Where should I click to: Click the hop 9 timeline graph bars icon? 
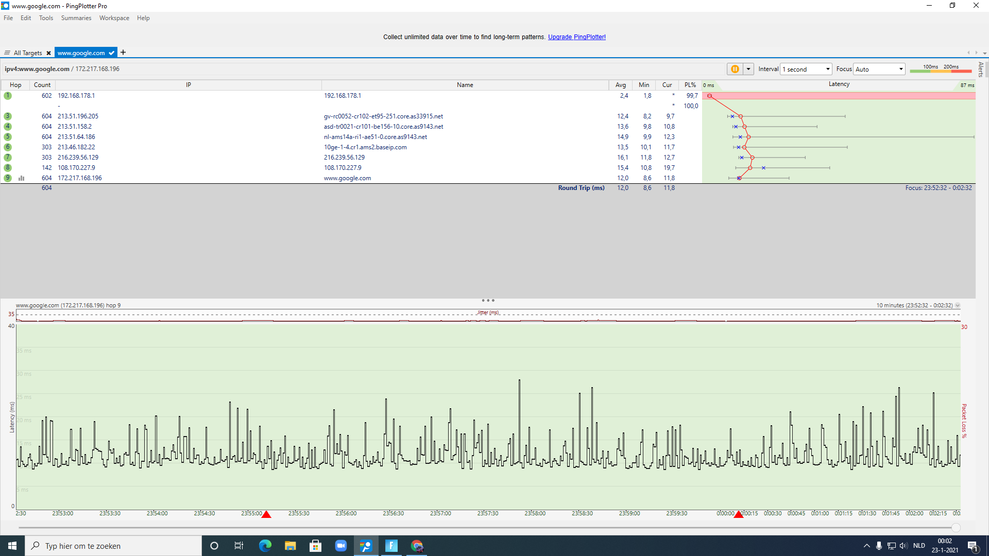pos(22,178)
